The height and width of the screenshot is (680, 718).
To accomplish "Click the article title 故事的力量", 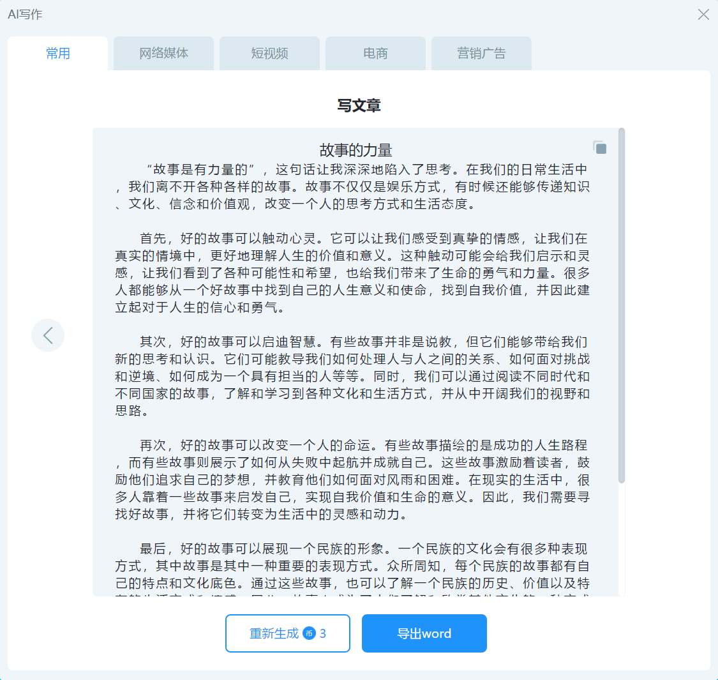I will 355,150.
